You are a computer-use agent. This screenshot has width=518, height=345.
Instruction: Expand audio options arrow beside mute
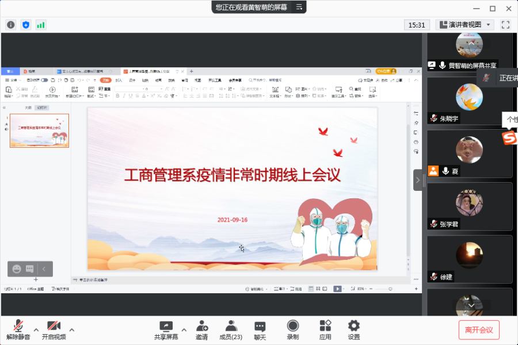point(36,330)
